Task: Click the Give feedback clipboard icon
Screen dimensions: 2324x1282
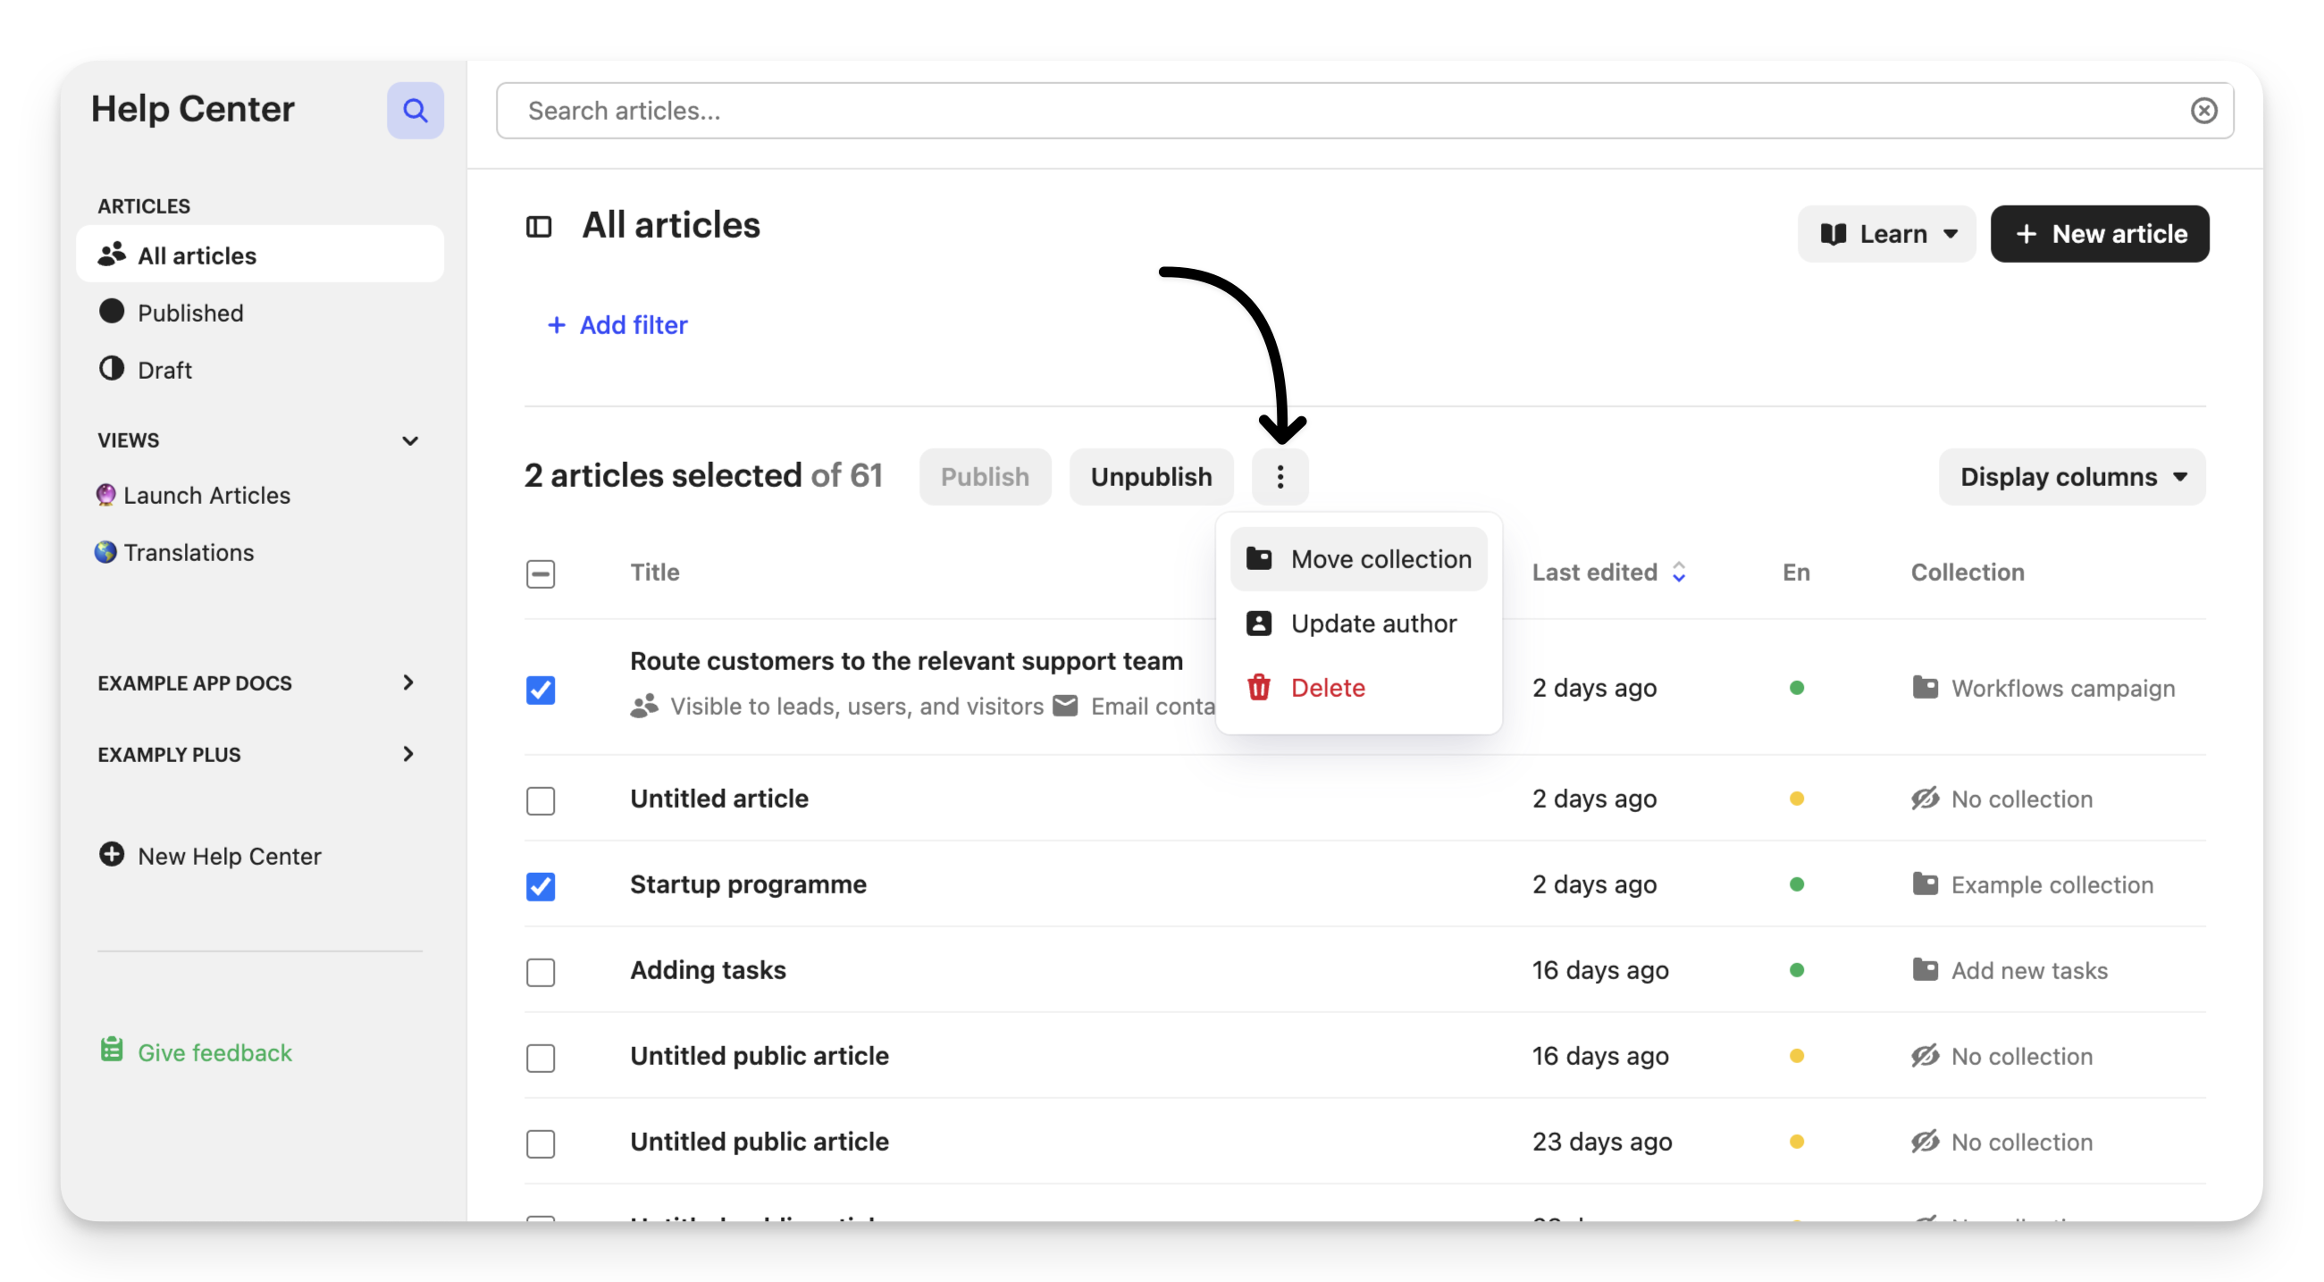Action: (x=112, y=1050)
